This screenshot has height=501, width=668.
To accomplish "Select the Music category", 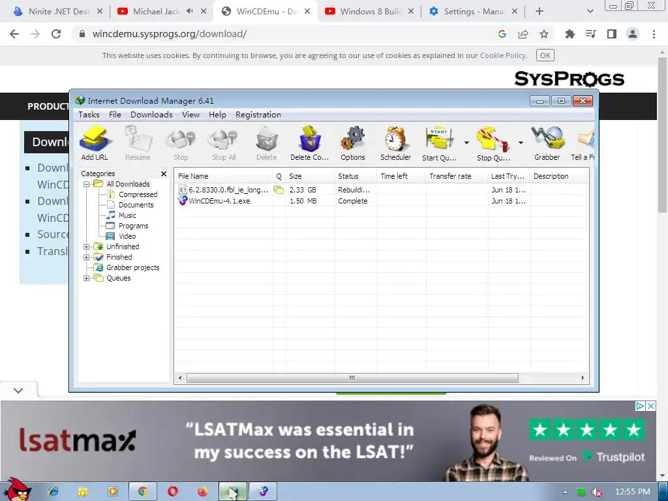I will (x=127, y=215).
